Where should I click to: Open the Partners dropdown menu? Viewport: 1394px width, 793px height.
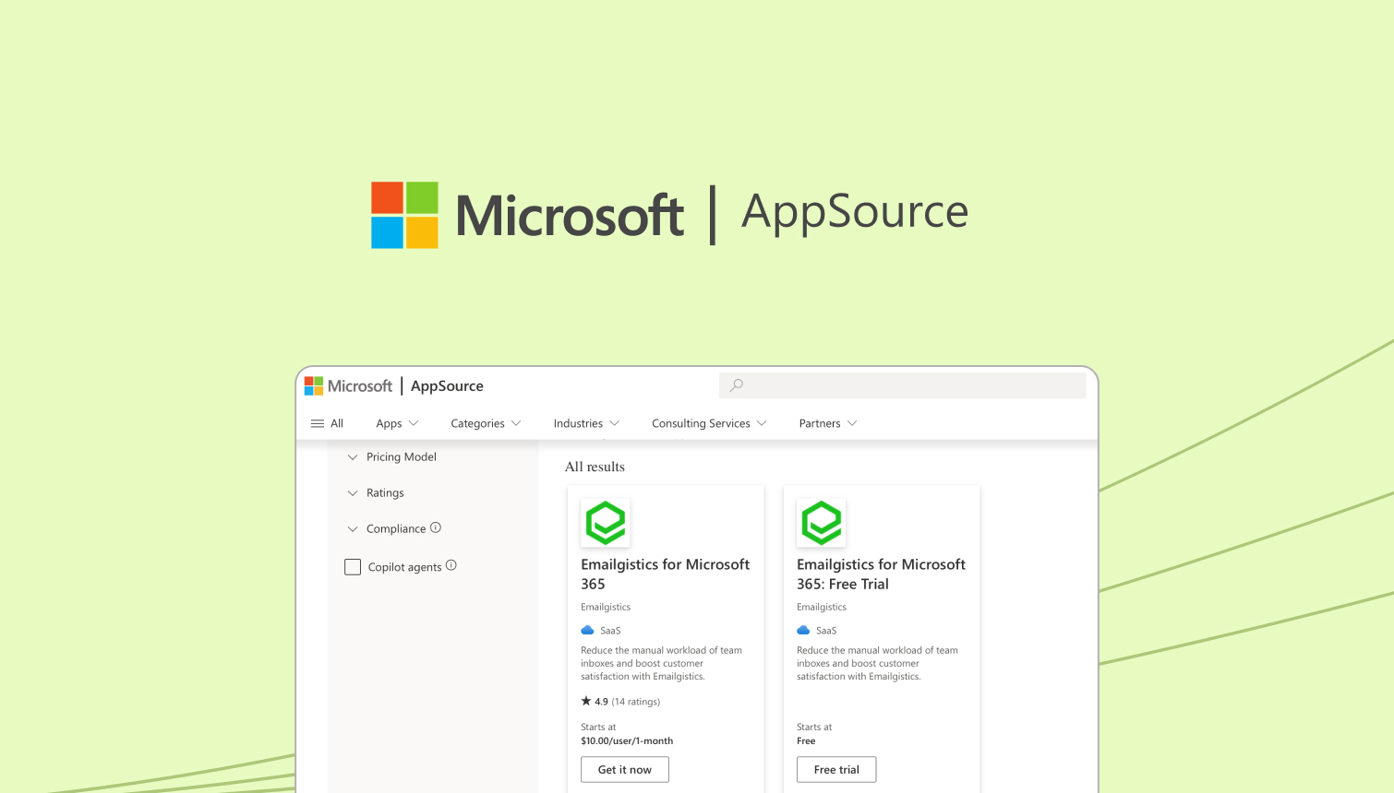click(x=828, y=423)
